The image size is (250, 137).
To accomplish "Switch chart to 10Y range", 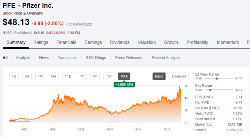I will click(x=109, y=76).
